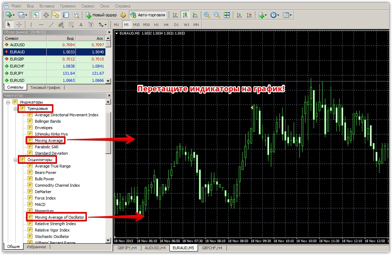Screen dimensions: 392x255
Task: Open the GBPCHF,H4 chart tab
Action: [212, 248]
